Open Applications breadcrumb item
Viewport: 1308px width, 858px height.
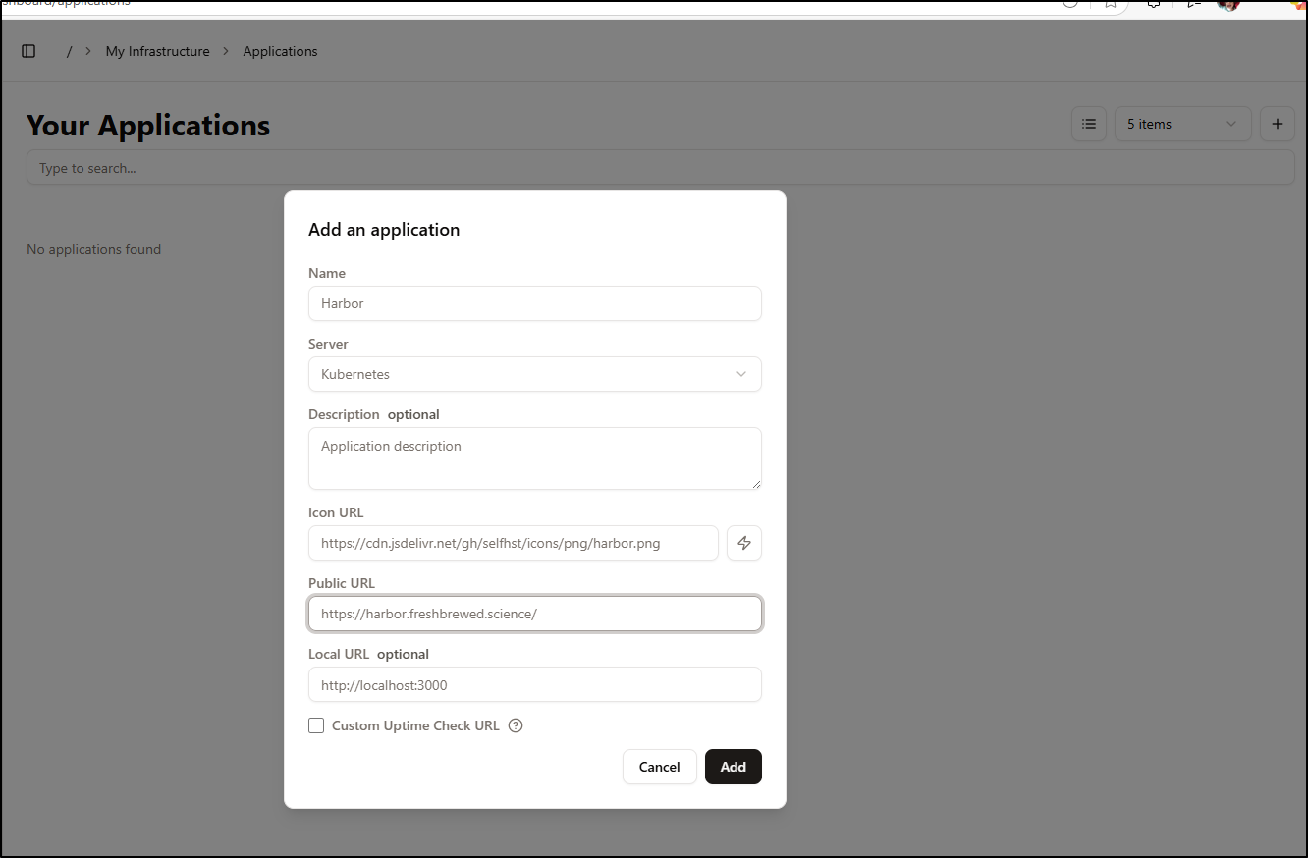tap(281, 51)
